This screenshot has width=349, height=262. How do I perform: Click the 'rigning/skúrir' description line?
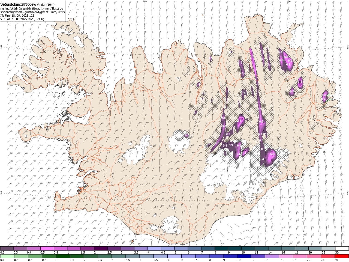click(x=32, y=8)
